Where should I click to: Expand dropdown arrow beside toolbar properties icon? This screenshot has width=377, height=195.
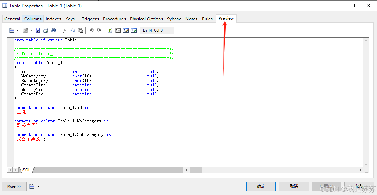17,30
